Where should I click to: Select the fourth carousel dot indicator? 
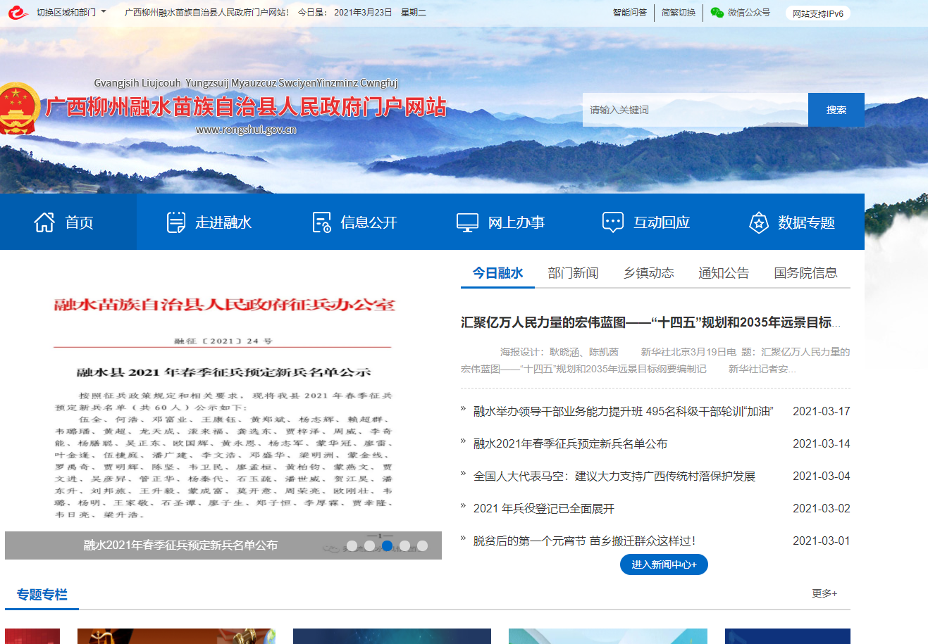coord(404,545)
